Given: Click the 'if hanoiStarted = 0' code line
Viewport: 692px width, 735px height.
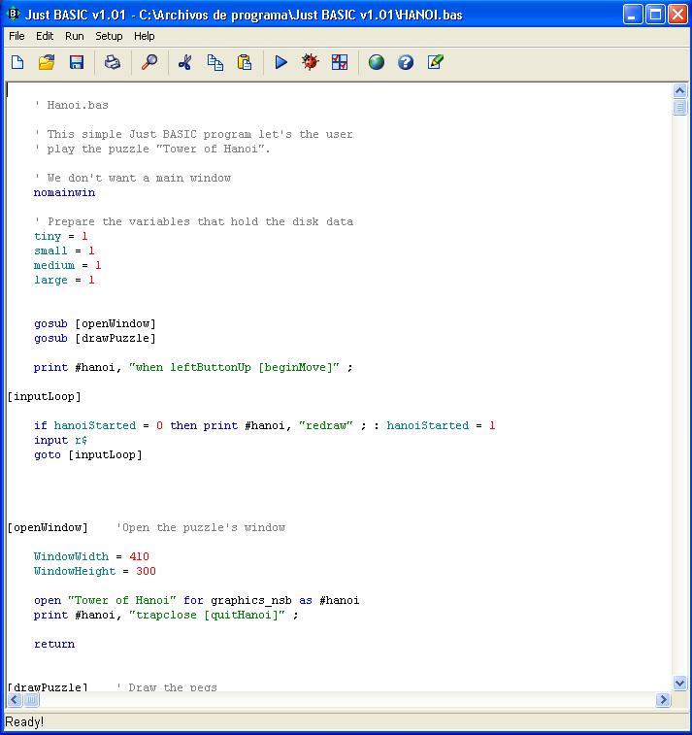Looking at the screenshot, I should (265, 425).
